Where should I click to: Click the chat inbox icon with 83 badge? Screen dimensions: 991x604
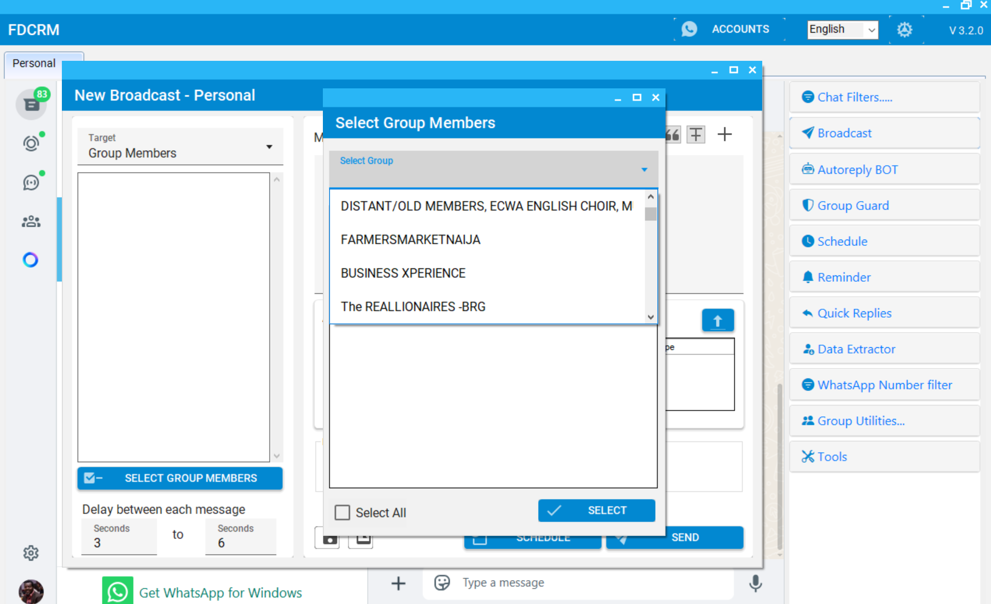coord(32,104)
